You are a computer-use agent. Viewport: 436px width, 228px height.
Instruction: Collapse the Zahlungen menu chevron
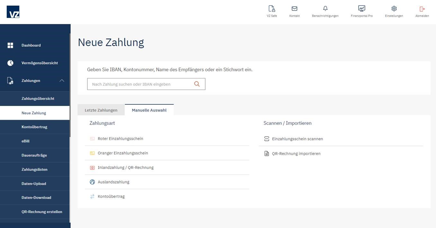pyautogui.click(x=62, y=81)
